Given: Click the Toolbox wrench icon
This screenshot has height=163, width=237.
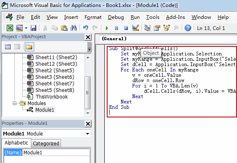Looking at the screenshot, I should click(x=176, y=28).
